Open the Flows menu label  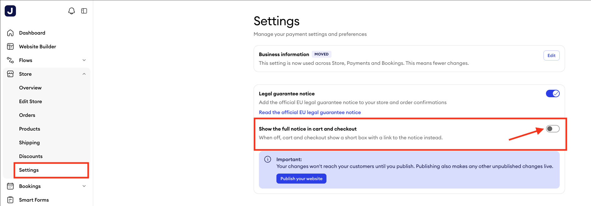(x=26, y=60)
